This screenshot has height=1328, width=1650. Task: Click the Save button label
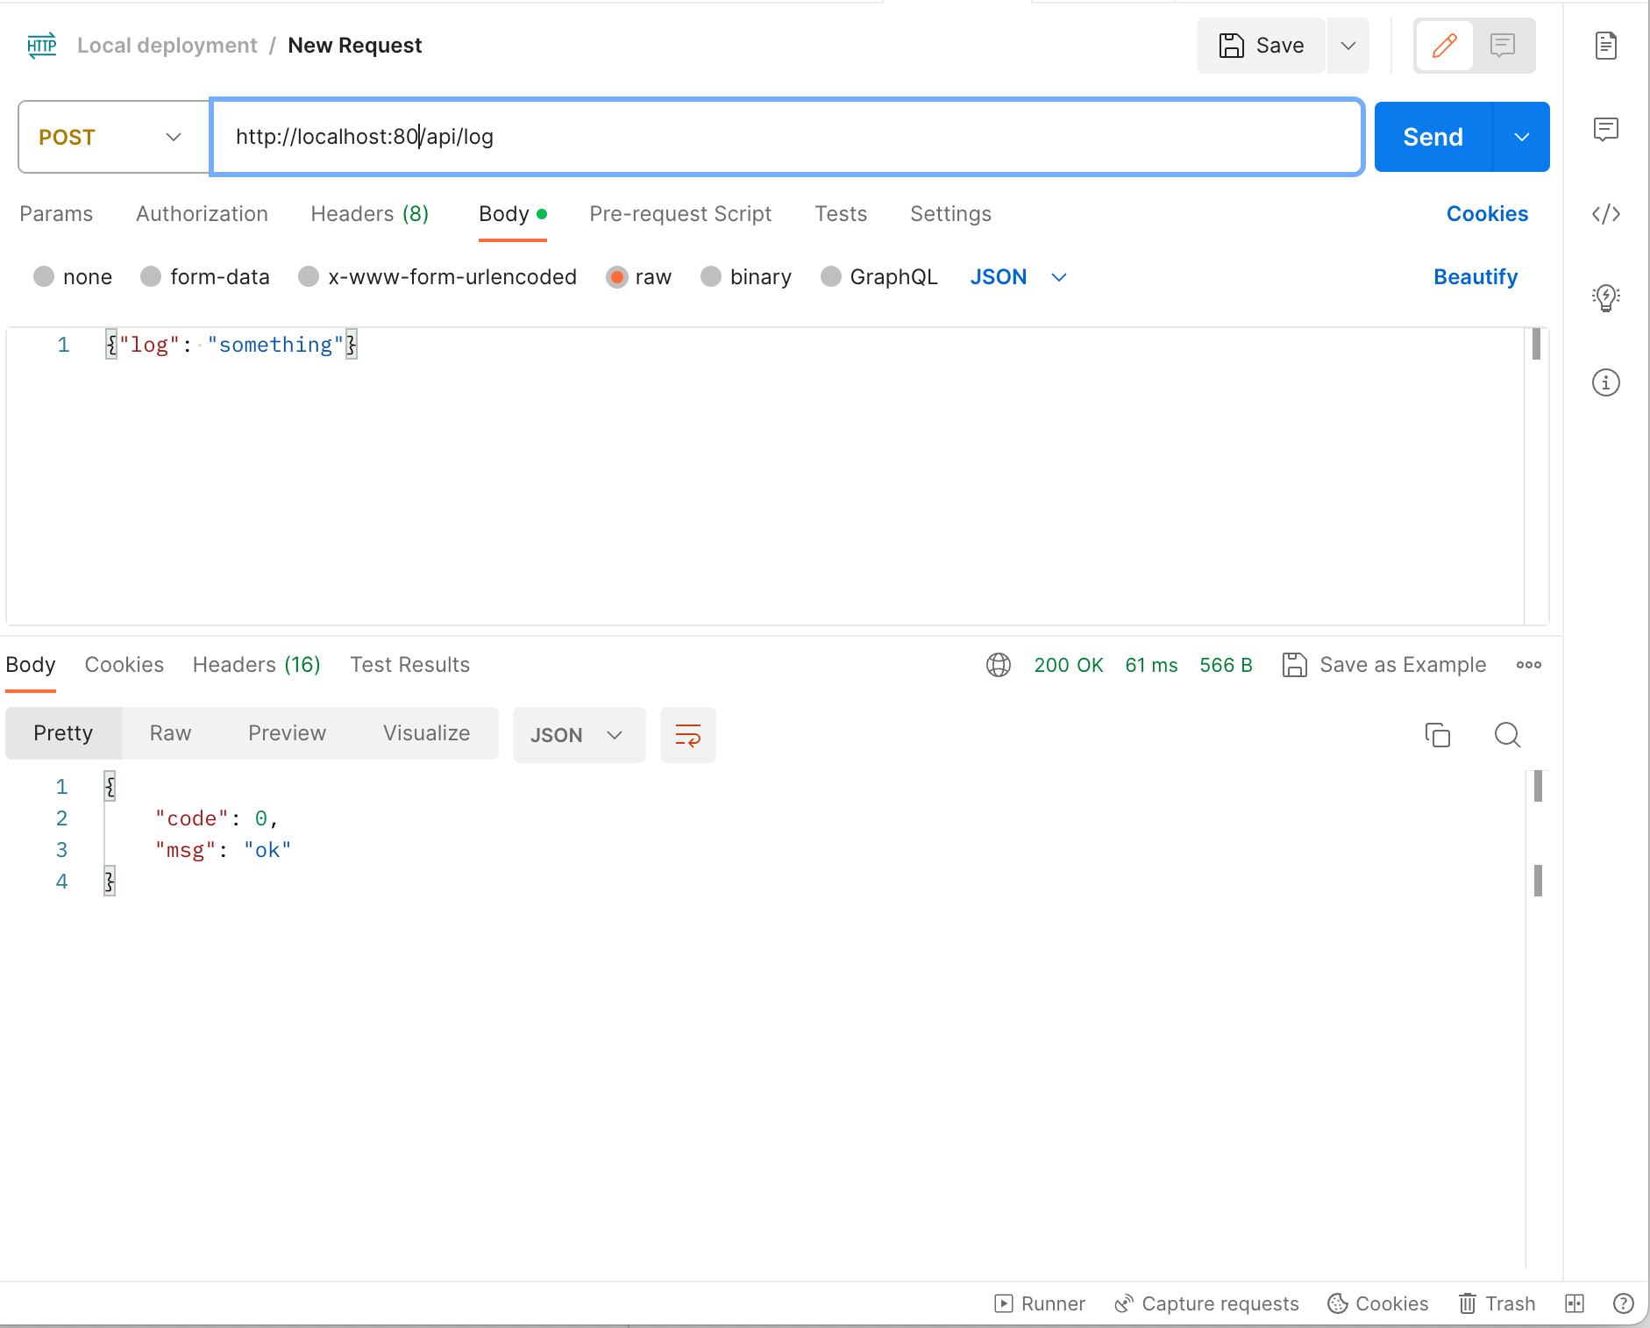[1280, 46]
